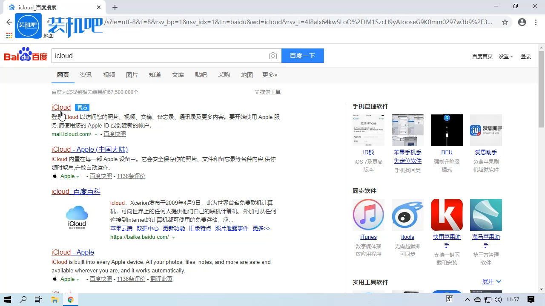Click the DFU mode thumbnail
The image size is (545, 306).
tap(447, 130)
